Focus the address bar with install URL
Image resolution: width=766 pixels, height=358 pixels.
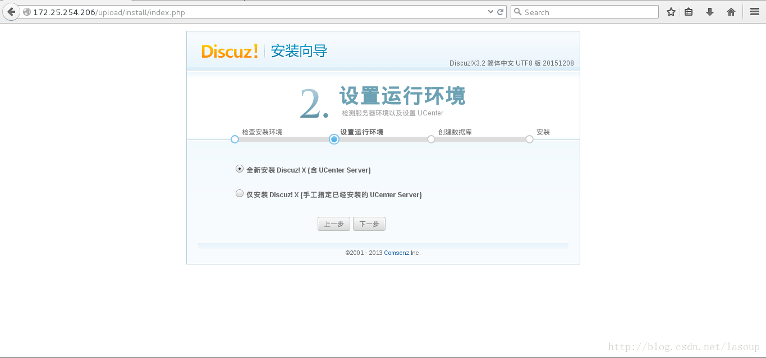(x=258, y=12)
